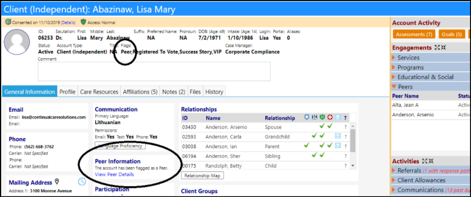The image size is (471, 197).
Task: Open the View Peer Details link
Action: [115, 174]
